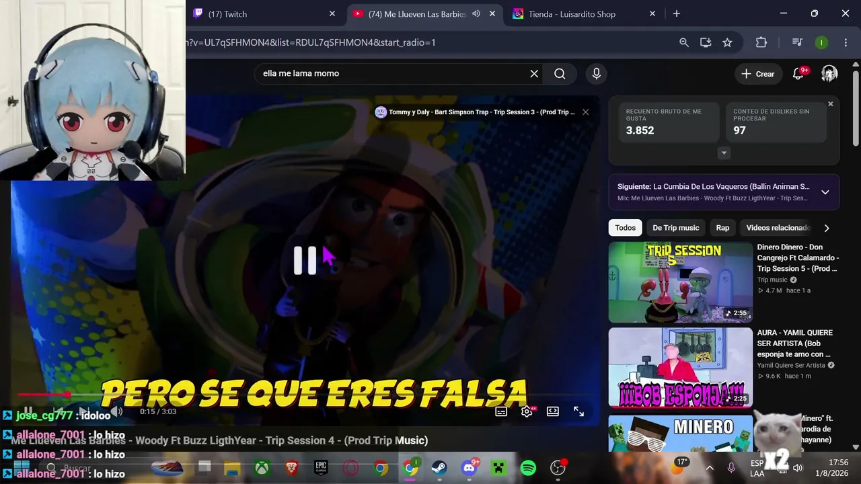Open the AURA - YAMIL QUIERE SER ARTISTA title
This screenshot has height=484, width=861.
(x=795, y=344)
